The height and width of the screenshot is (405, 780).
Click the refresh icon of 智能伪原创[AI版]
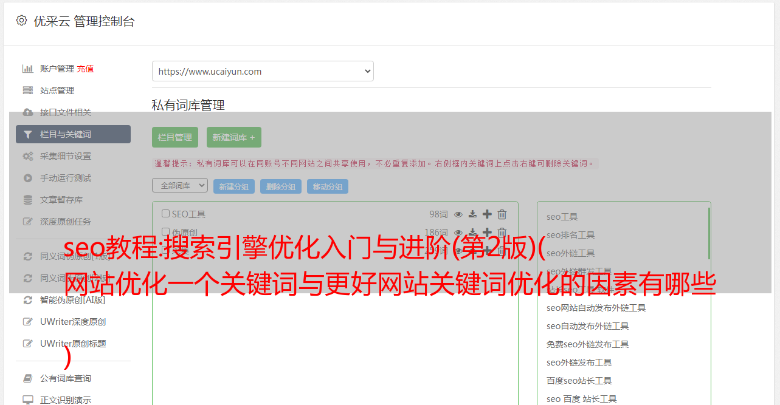[27, 300]
